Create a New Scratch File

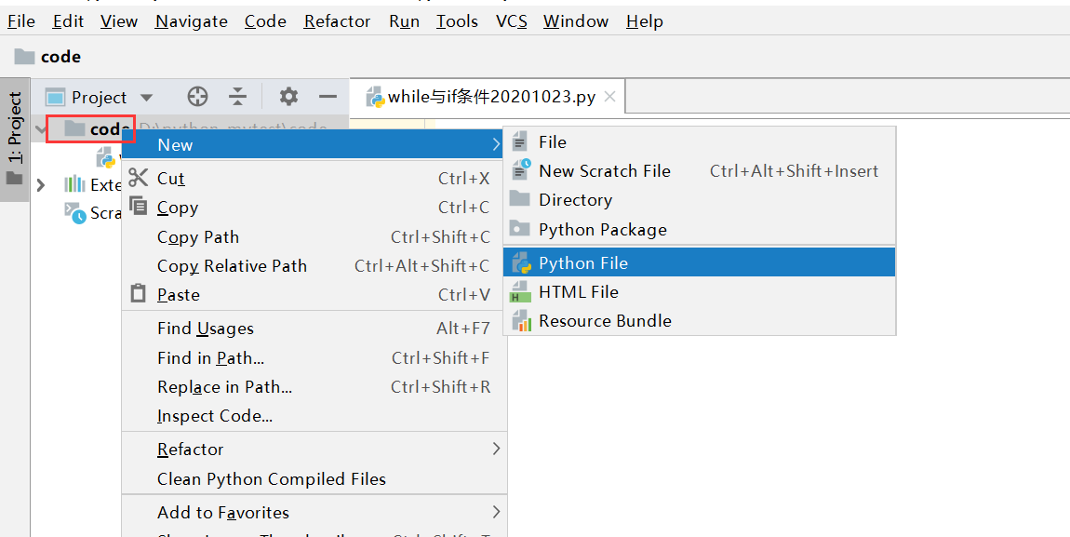click(x=604, y=170)
